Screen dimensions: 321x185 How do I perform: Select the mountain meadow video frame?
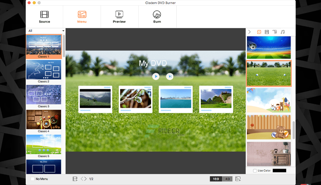tap(95, 99)
